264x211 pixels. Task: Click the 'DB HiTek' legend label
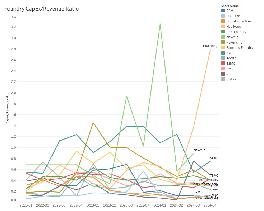coord(233,16)
